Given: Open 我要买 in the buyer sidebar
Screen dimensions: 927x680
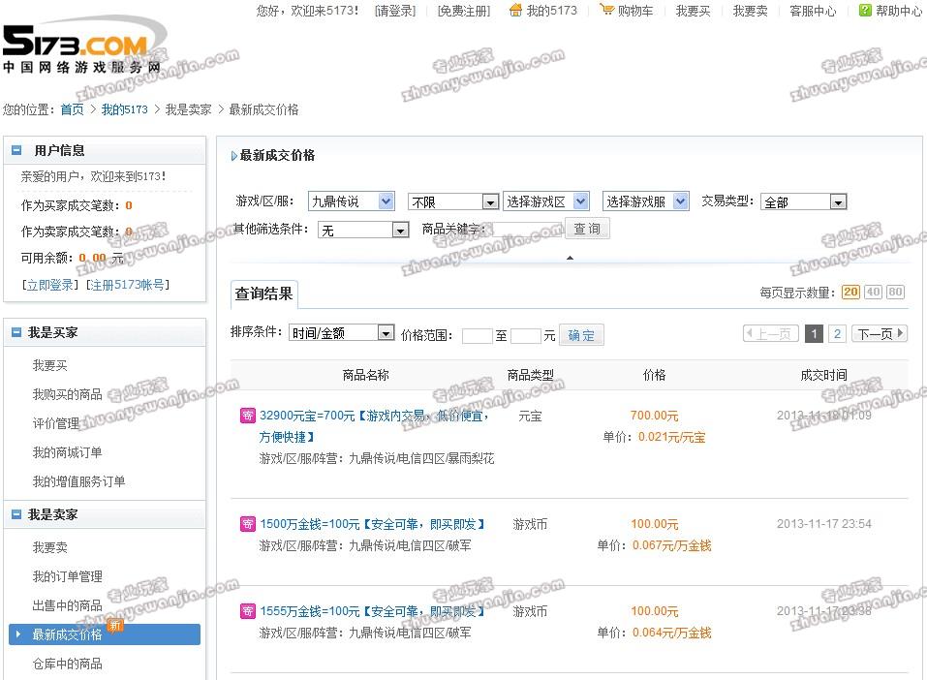Looking at the screenshot, I should tap(49, 365).
